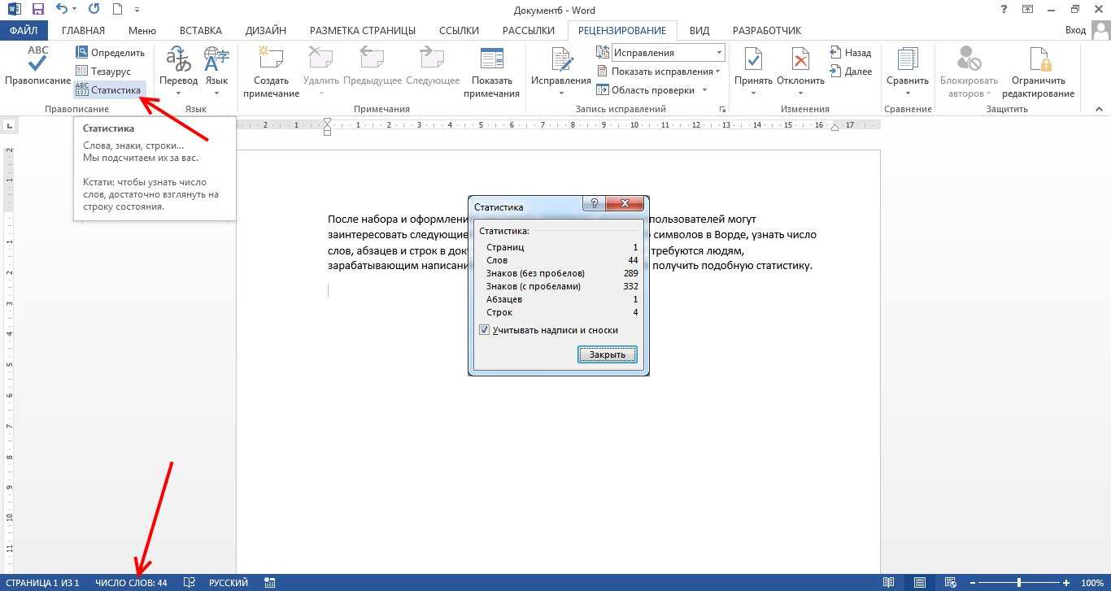Click the new blank document icon in toolbar
Viewport: 1111px width, 591px height.
(x=117, y=10)
